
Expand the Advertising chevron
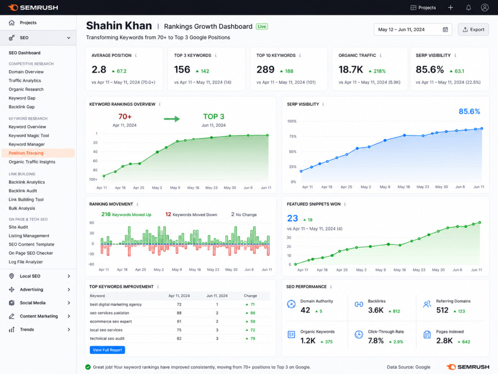click(69, 289)
